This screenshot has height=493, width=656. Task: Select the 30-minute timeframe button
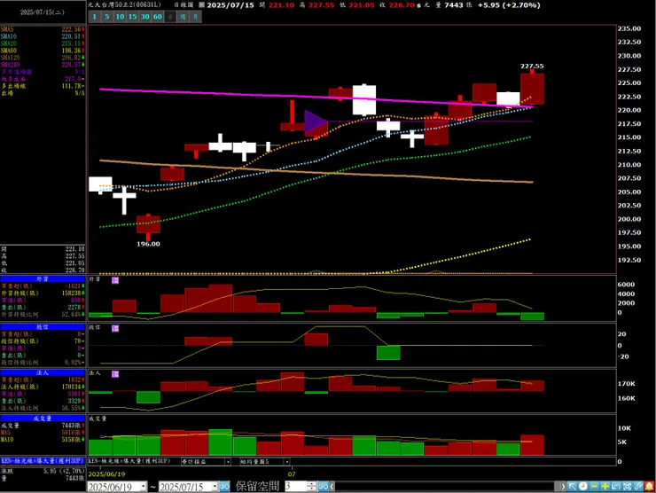(145, 17)
